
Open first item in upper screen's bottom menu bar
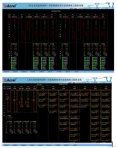pos(6,72)
